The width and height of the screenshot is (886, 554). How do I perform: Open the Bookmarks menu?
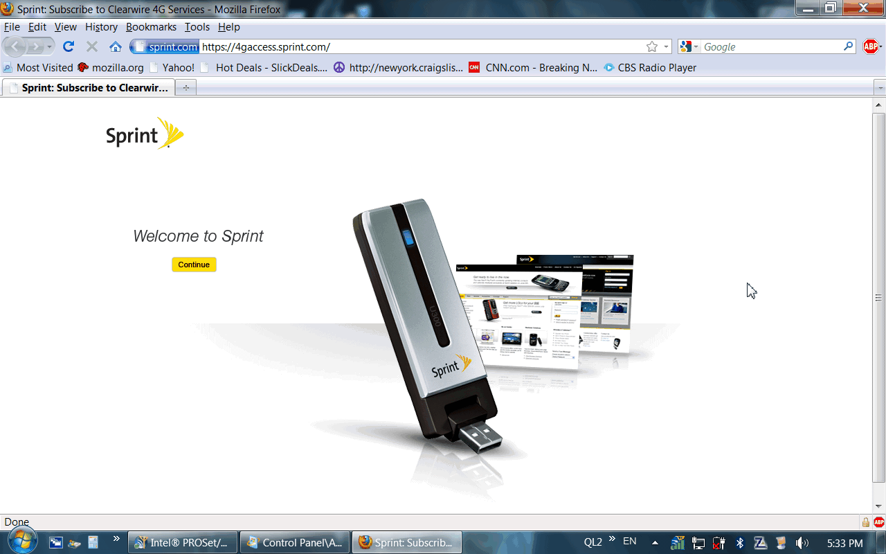click(151, 27)
